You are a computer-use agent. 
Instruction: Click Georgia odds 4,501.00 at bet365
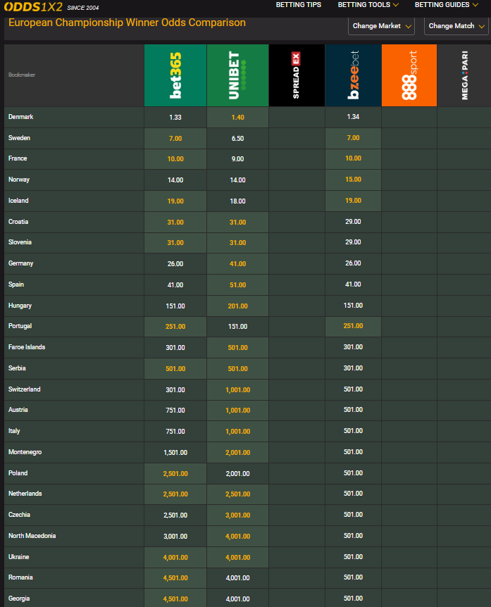[175, 599]
